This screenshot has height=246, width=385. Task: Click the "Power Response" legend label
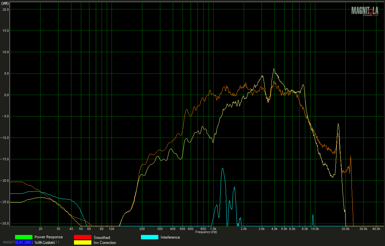click(48, 237)
